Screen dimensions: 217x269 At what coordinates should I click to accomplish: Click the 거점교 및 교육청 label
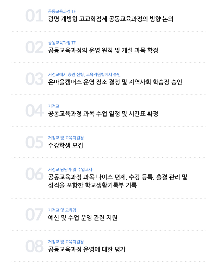pyautogui.click(x=62, y=210)
